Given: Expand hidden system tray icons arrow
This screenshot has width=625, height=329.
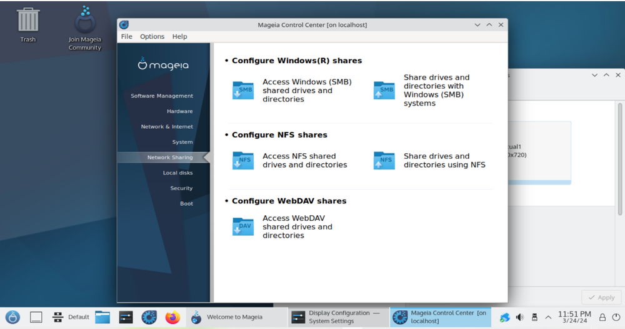Looking at the screenshot, I should coord(549,318).
